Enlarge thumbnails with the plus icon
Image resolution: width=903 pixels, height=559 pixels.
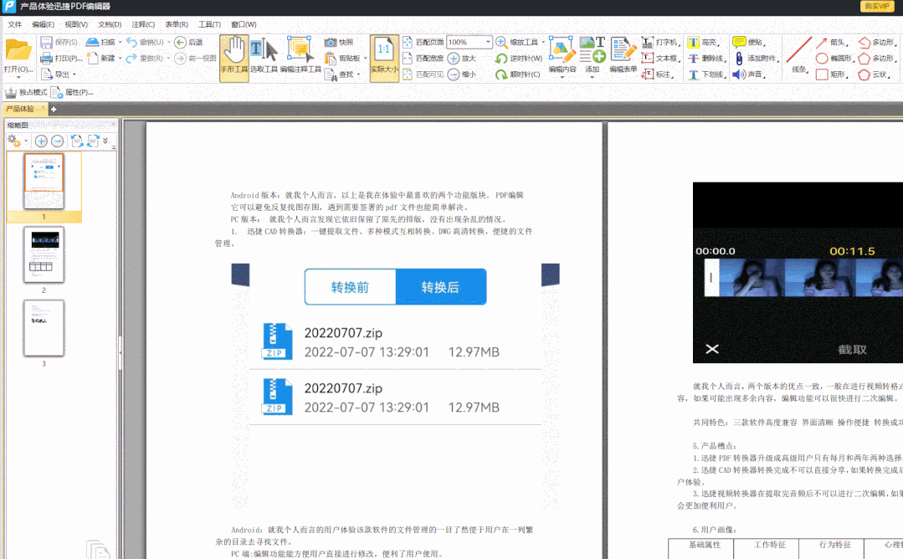pos(41,141)
